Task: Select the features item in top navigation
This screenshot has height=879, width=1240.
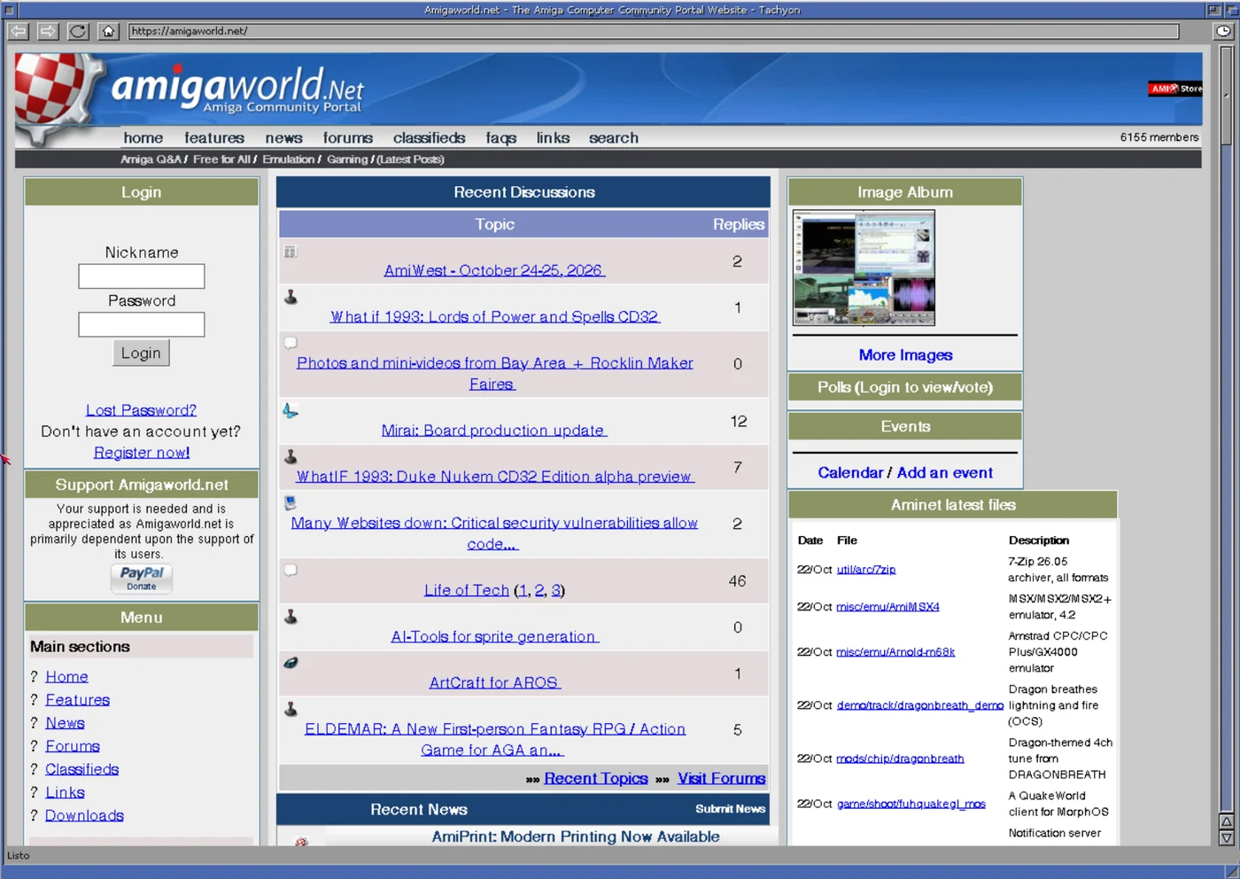Action: tap(214, 138)
